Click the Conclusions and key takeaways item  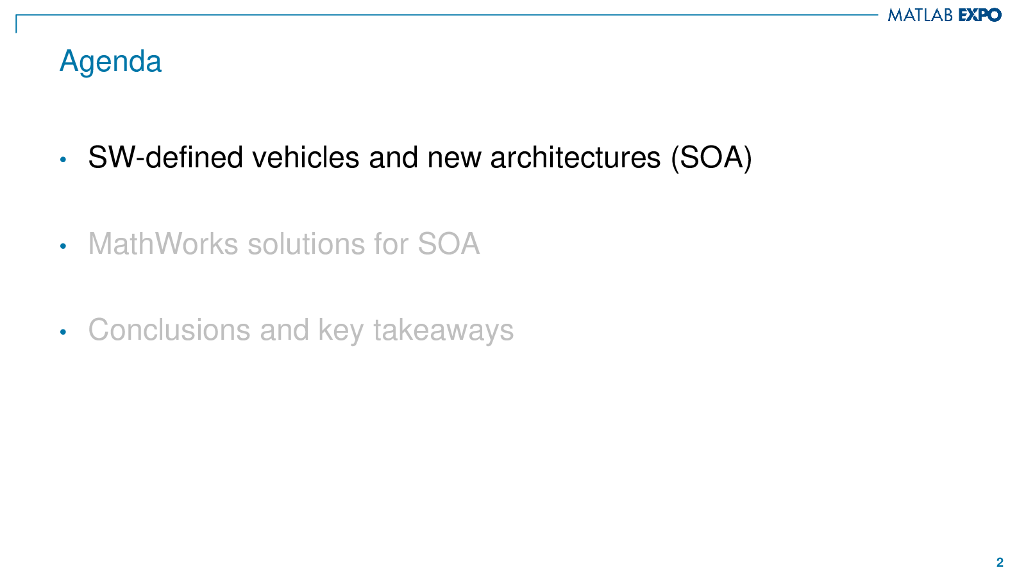[301, 331]
